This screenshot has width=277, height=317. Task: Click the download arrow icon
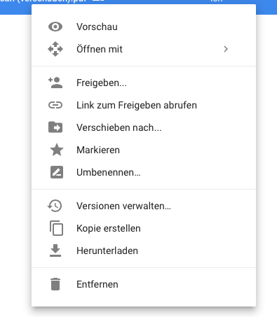pyautogui.click(x=55, y=251)
